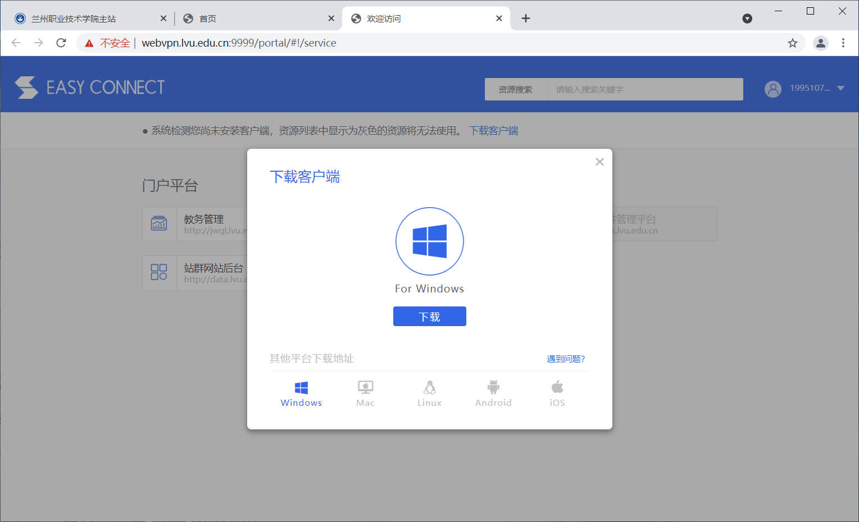This screenshot has width=859, height=522.
Task: Open the 教务管理 resource icon
Action: 159,224
